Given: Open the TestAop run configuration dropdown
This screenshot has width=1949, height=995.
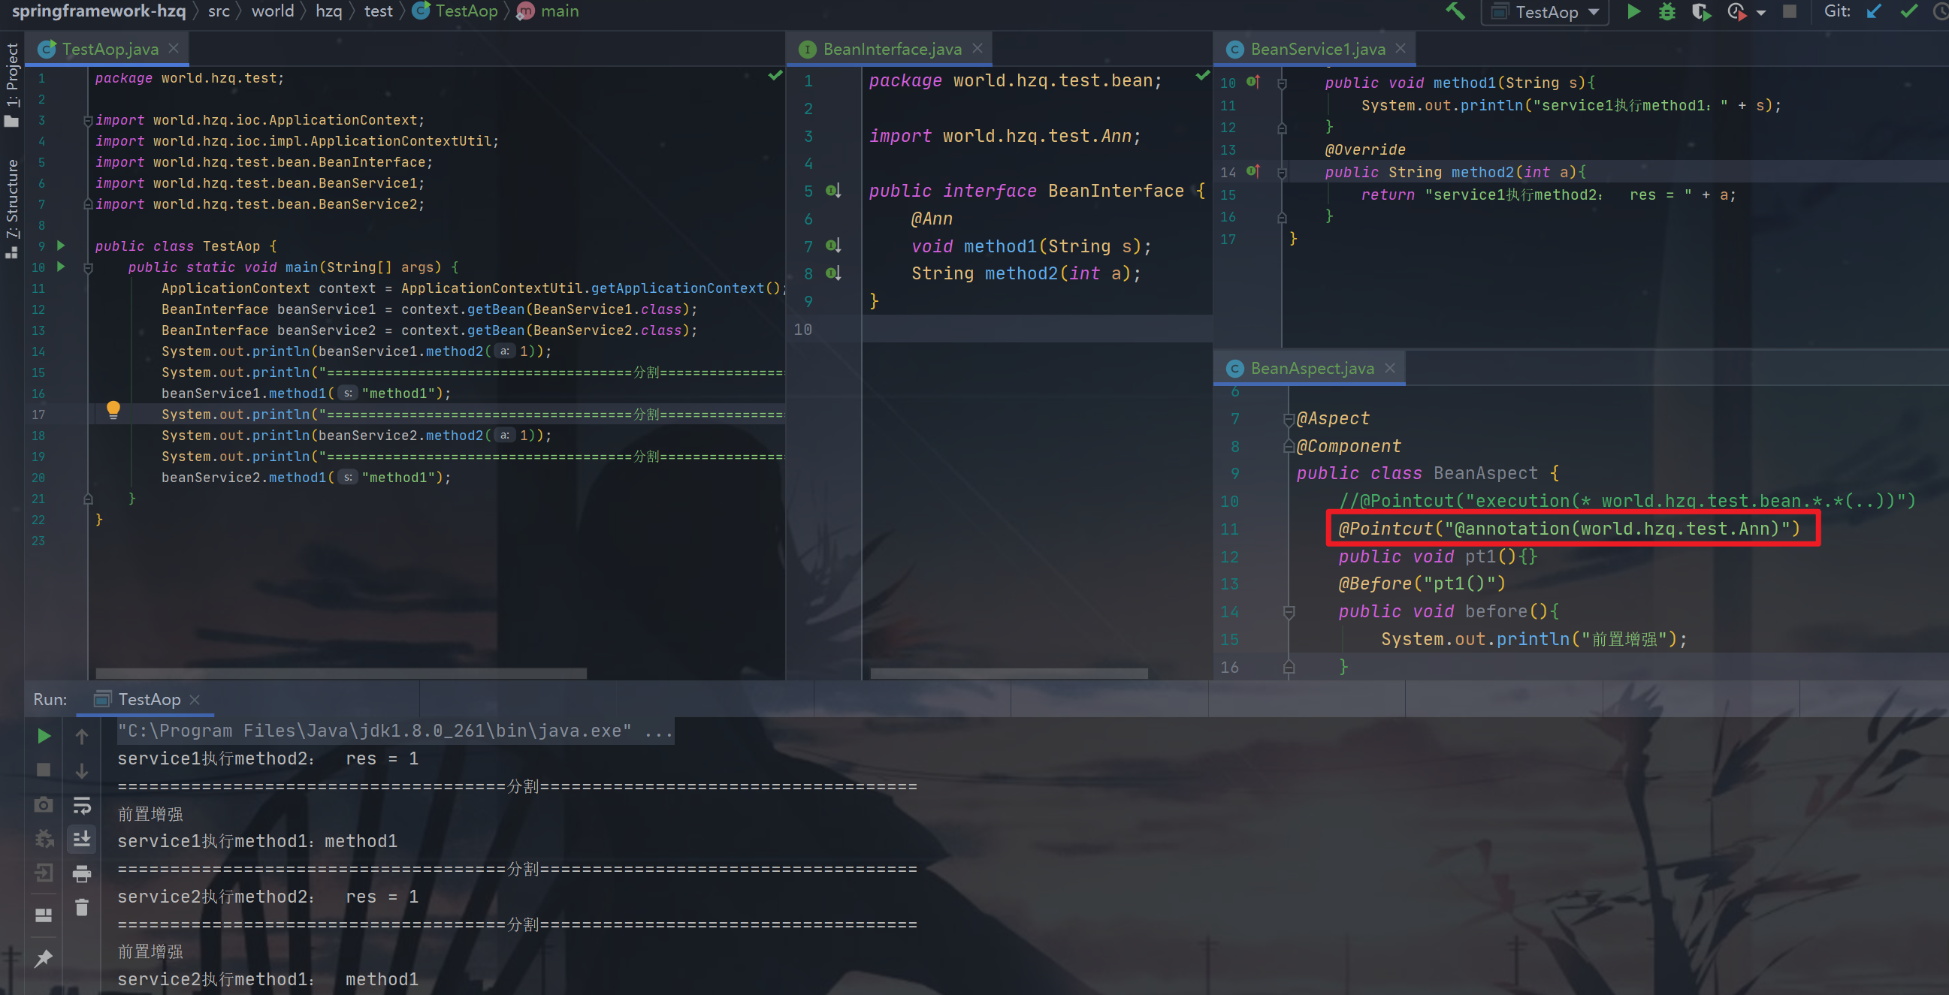Looking at the screenshot, I should point(1545,11).
